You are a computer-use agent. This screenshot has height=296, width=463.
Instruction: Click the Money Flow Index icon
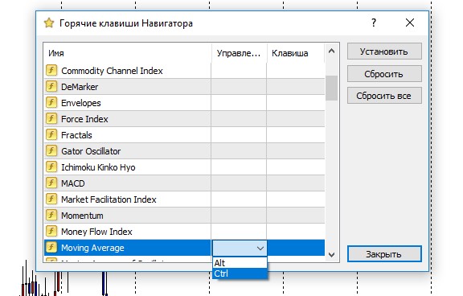tap(51, 232)
